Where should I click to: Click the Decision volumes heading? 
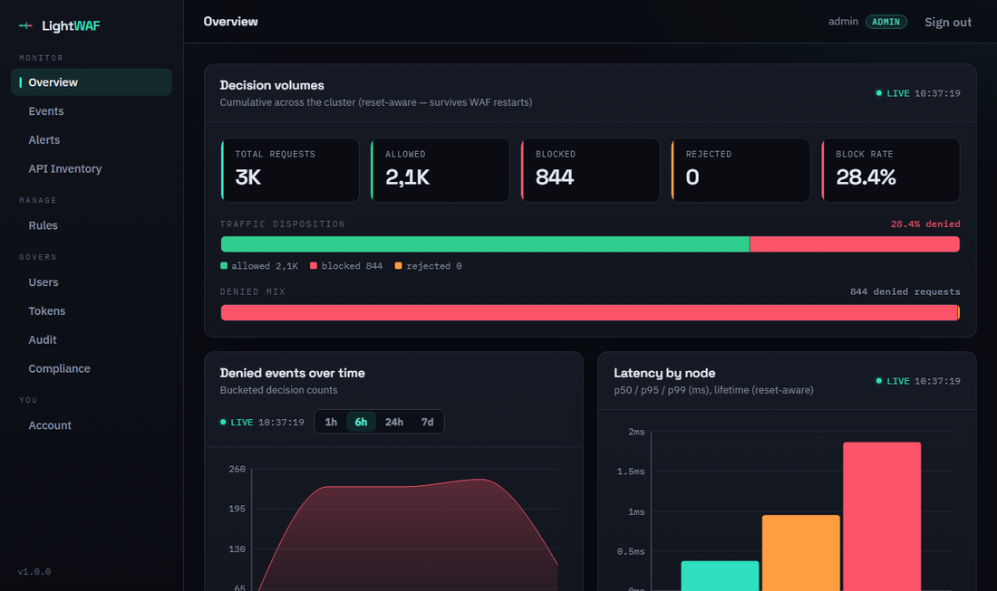(272, 85)
